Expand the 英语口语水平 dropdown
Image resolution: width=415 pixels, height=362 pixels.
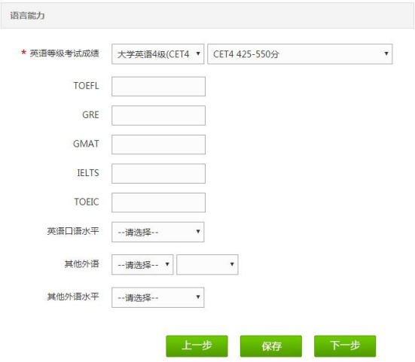[157, 232]
